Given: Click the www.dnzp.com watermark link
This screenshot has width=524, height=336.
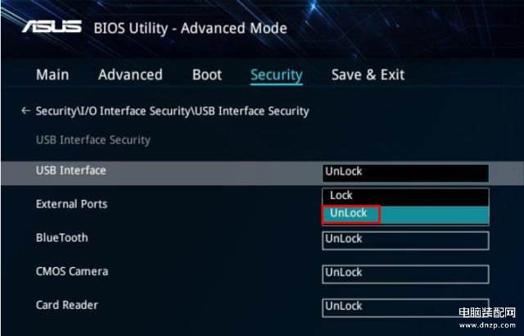Looking at the screenshot, I should coord(487,325).
